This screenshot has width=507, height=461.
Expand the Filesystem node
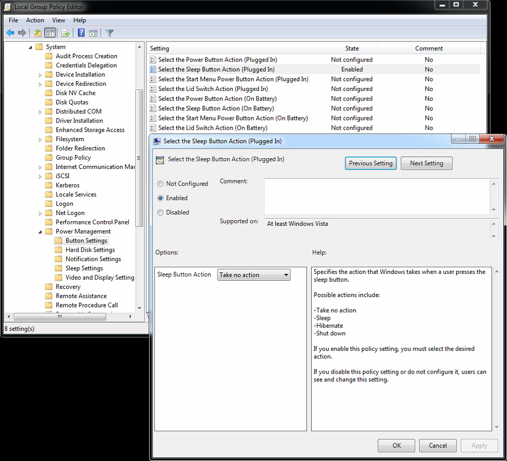(x=40, y=140)
